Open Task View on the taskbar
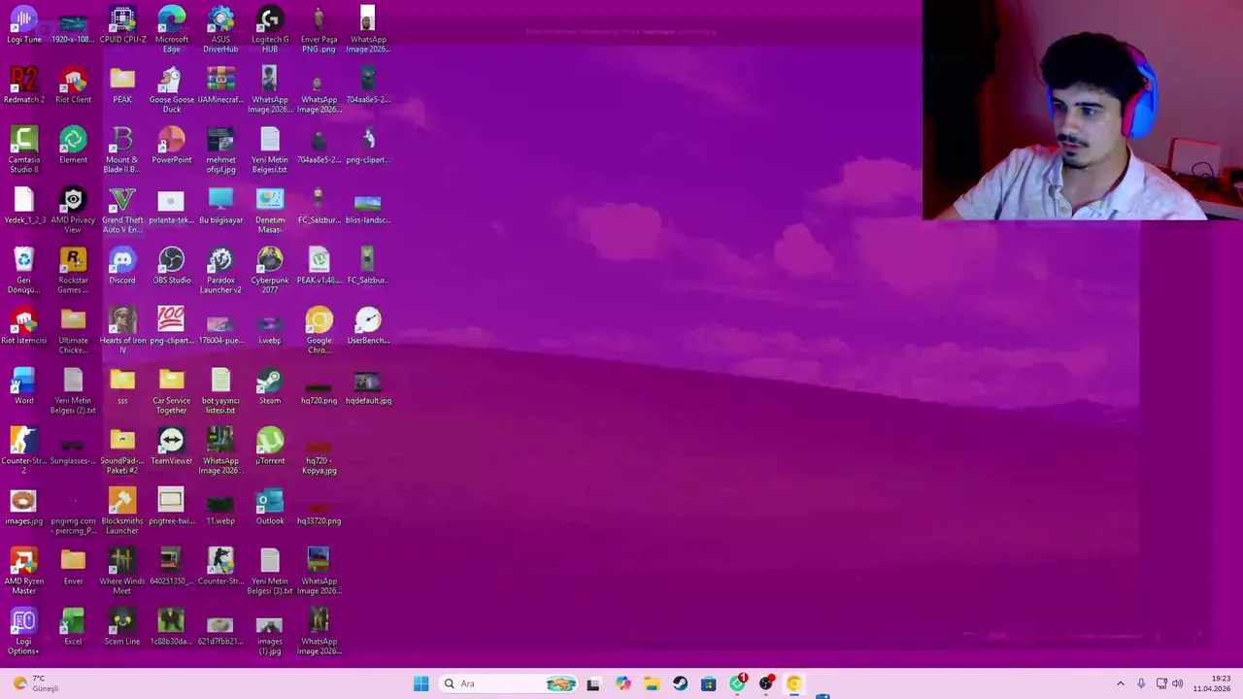 click(593, 683)
